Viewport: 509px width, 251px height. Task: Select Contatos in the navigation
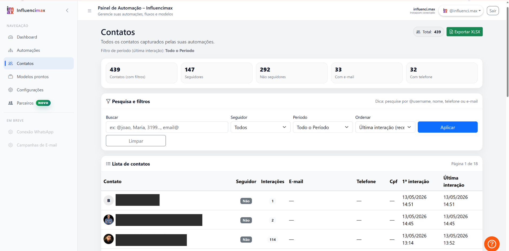[x=39, y=63]
